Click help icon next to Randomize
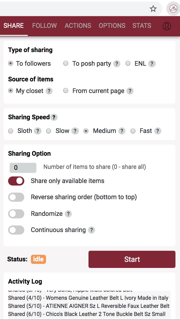This screenshot has height=320, width=180. pyautogui.click(x=68, y=214)
